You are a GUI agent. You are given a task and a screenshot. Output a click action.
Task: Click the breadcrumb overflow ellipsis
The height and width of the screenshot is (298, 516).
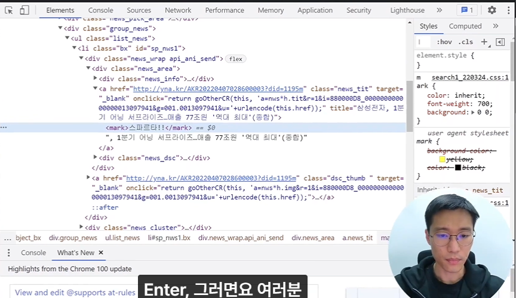8,238
